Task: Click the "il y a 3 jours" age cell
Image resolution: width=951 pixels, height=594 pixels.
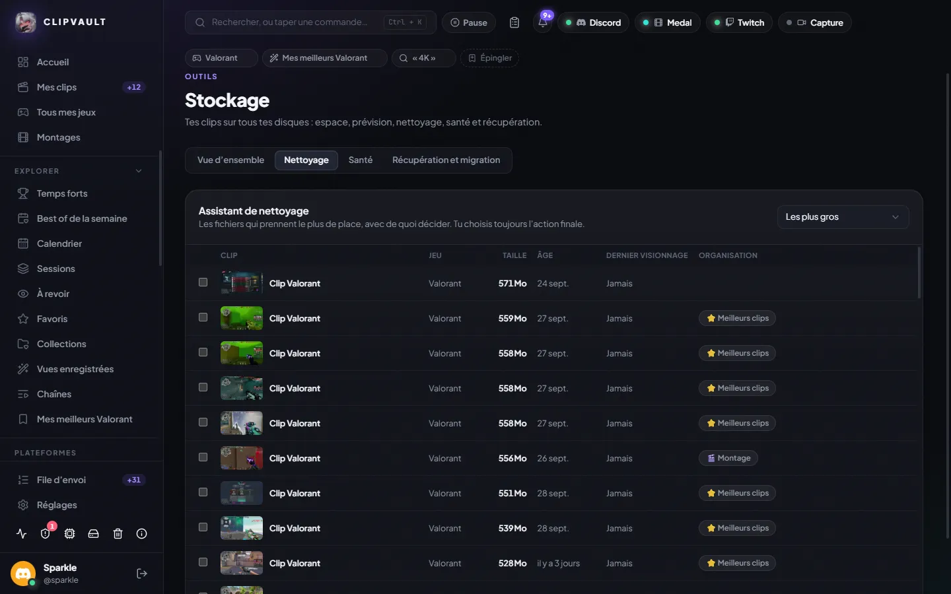Action: 559,563
